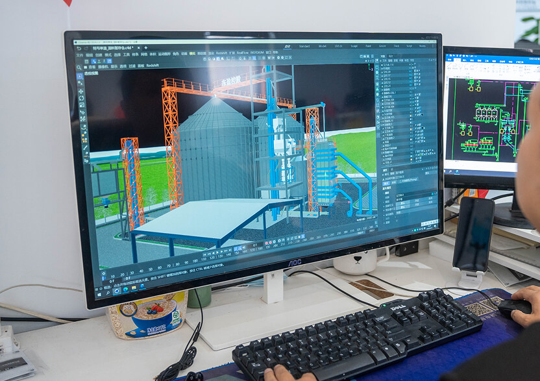Switch to the Standard layout tab

pos(304,46)
